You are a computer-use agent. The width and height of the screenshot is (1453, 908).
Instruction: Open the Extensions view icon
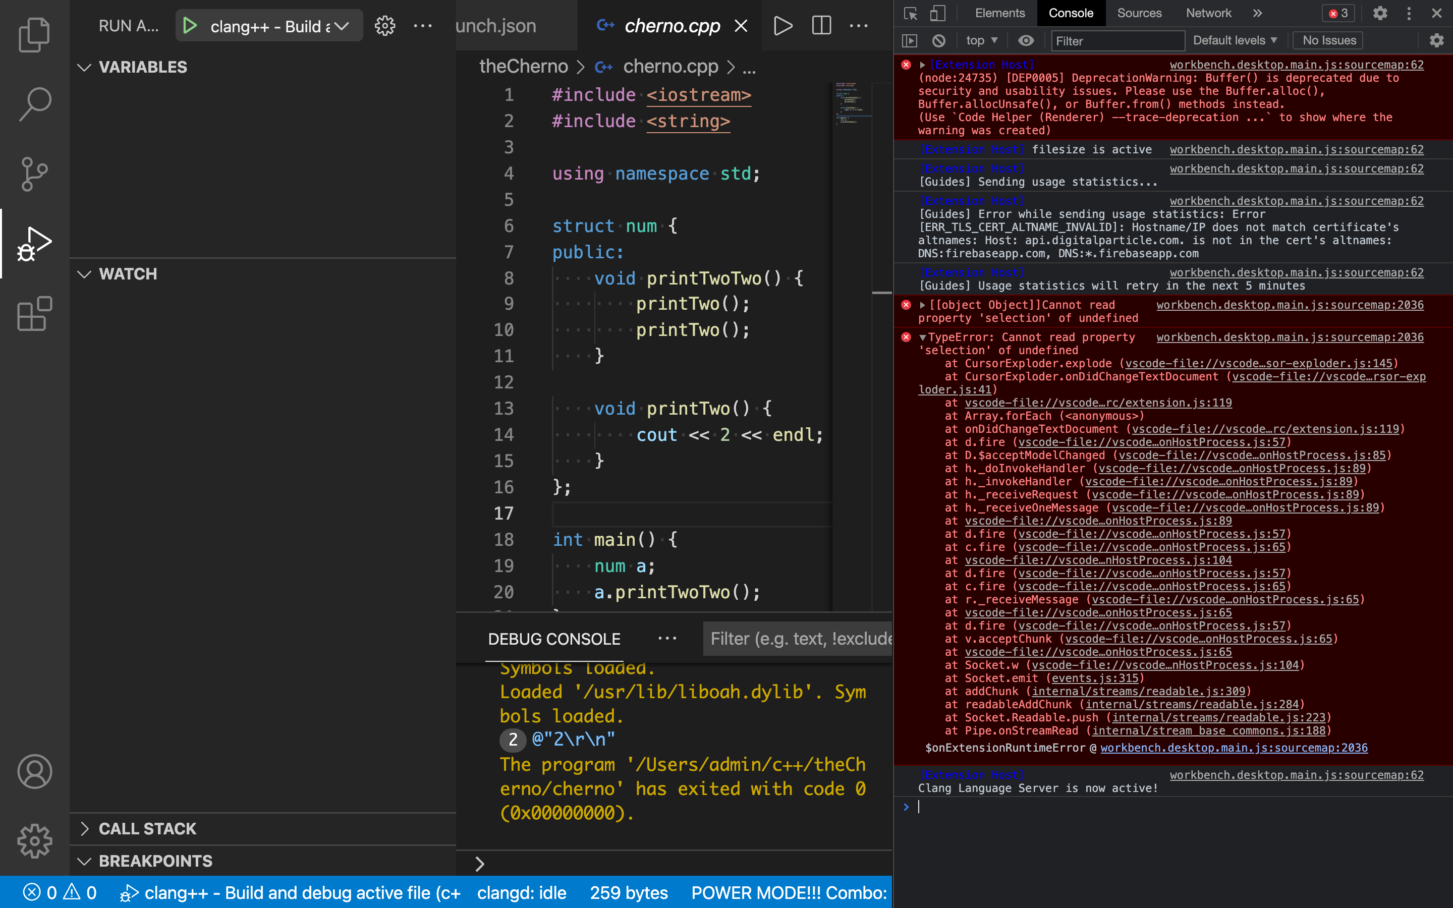(x=34, y=313)
